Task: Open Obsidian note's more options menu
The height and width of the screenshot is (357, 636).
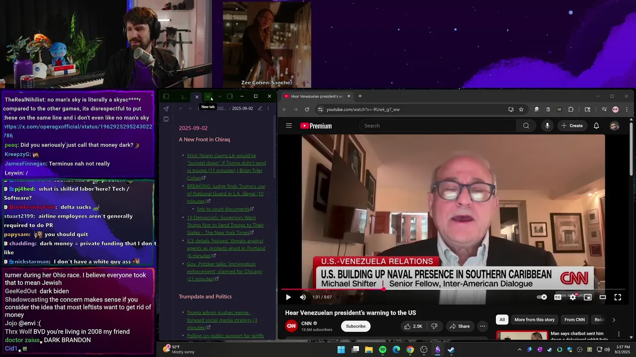Action: click(x=268, y=108)
